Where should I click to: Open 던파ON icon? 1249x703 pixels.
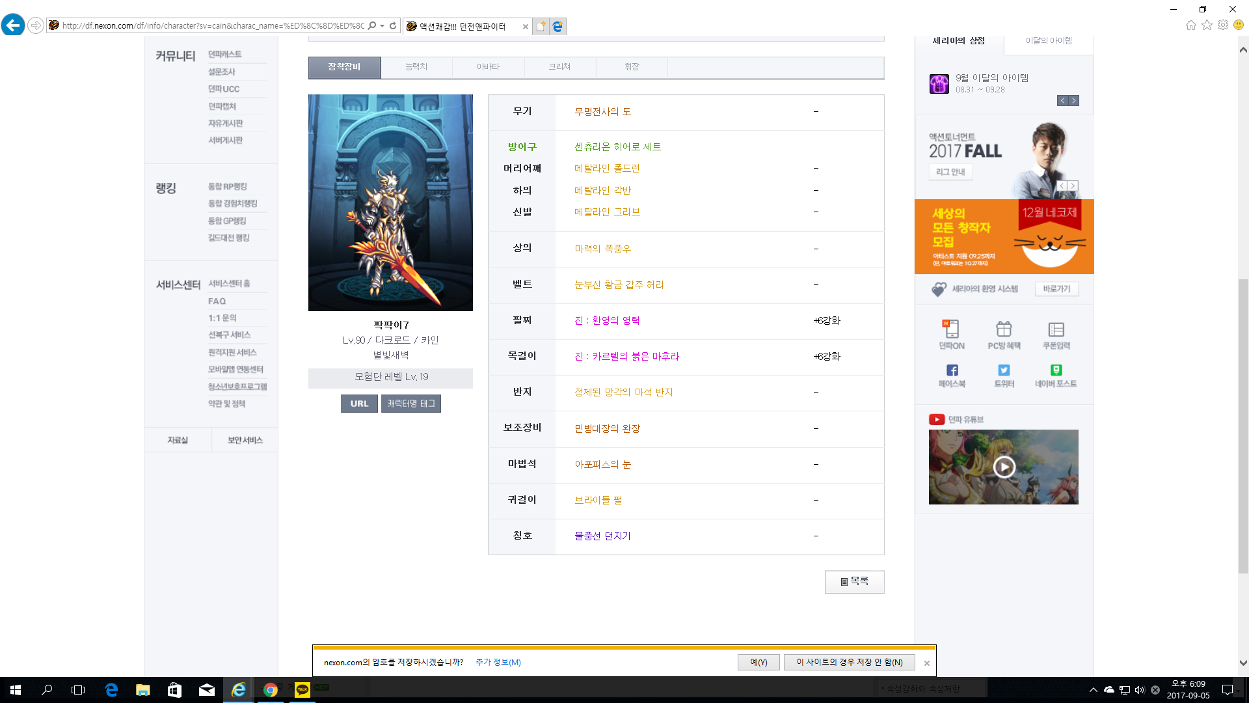951,335
